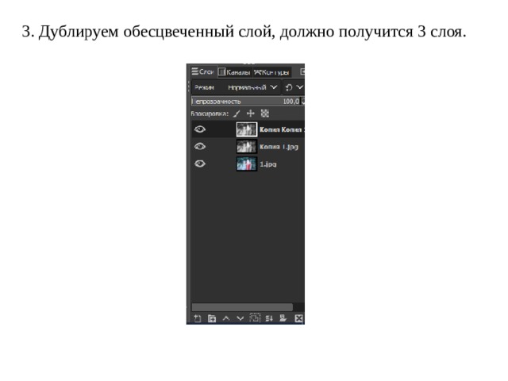Lock alpha channel checkerboard icon
Screen dimensions: 508x381
pyautogui.click(x=265, y=113)
